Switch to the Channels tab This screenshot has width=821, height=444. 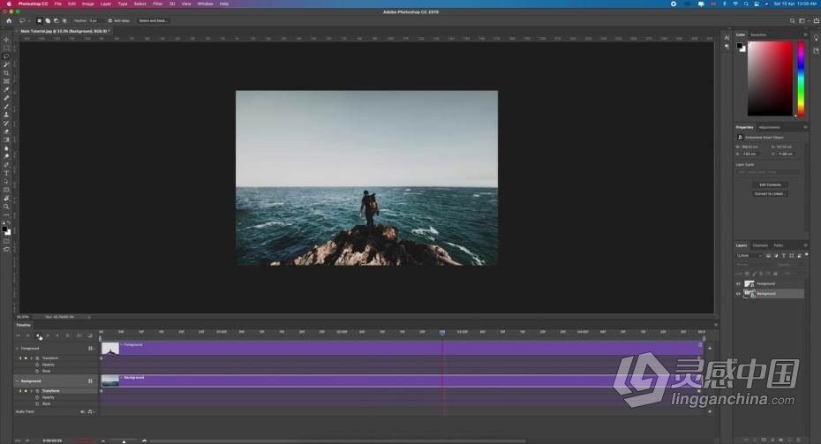pyautogui.click(x=760, y=245)
